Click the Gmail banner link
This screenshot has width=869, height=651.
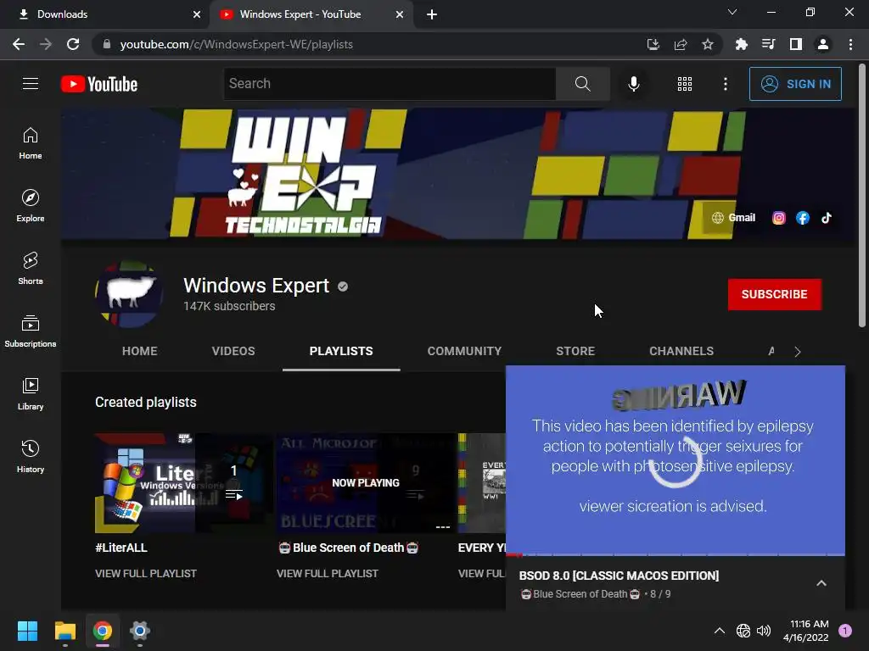733,218
